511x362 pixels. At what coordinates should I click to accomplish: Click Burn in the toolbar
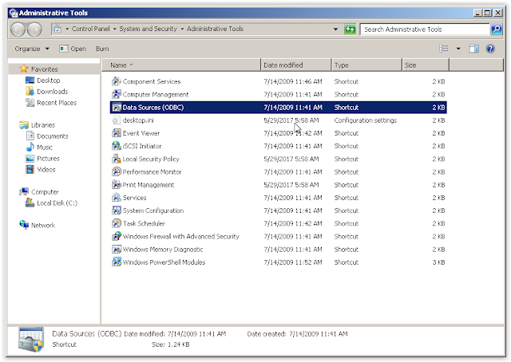pyautogui.click(x=102, y=49)
